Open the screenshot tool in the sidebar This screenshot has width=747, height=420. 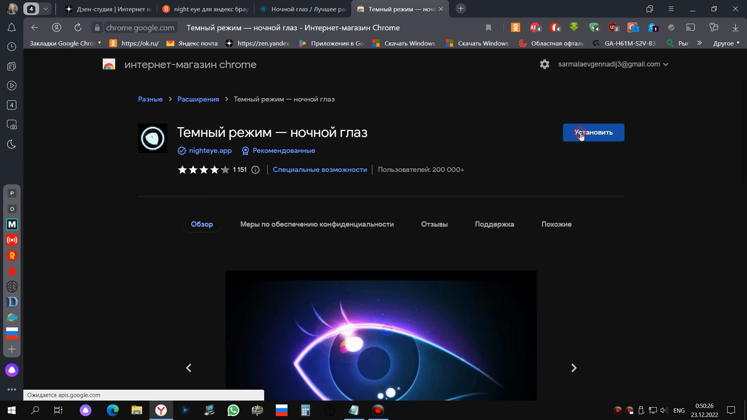coord(12,125)
